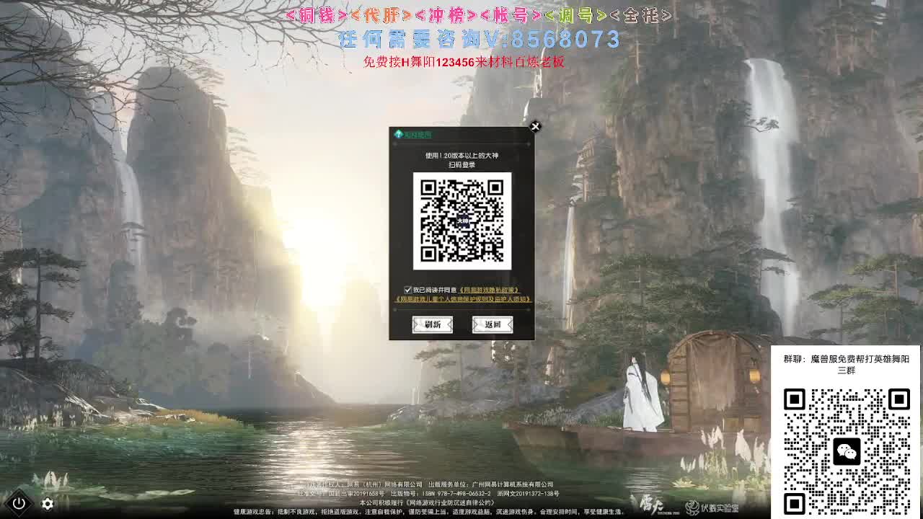
Task: Click the WeChat group QR code overlay
Action: click(x=846, y=451)
